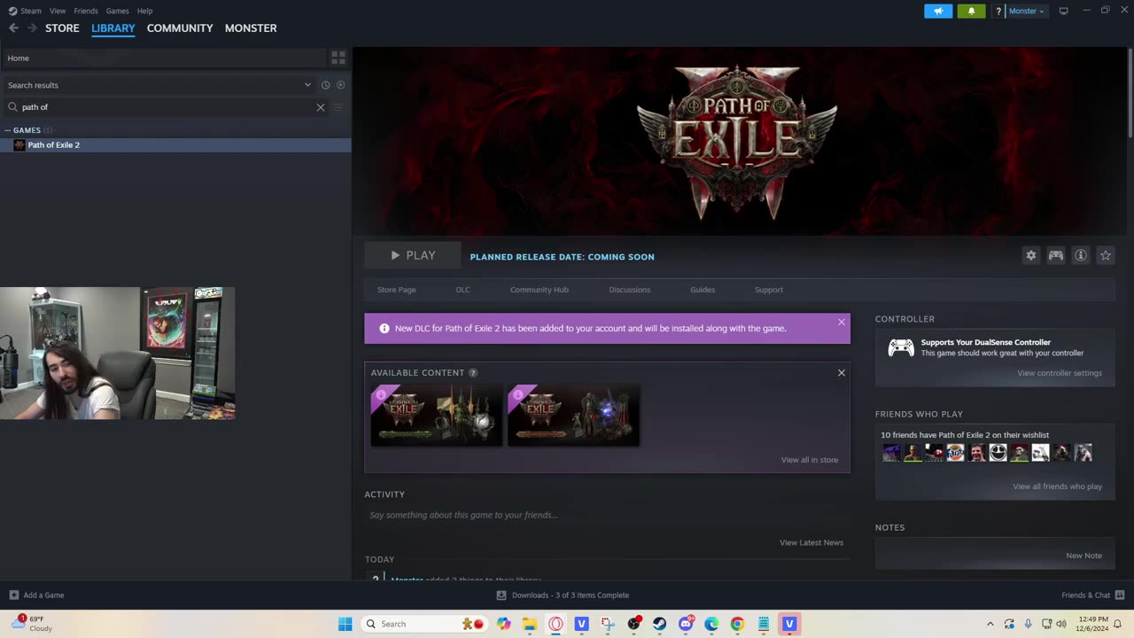Open the Discussions link
The width and height of the screenshot is (1134, 638).
coord(629,290)
